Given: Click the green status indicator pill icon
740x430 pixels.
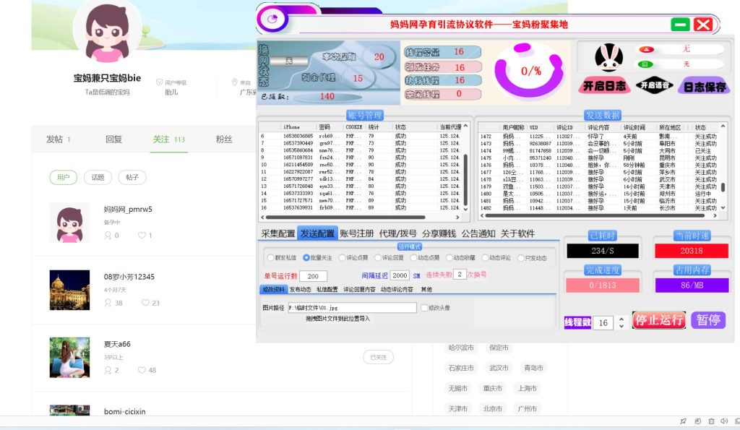Looking at the screenshot, I should [645, 64].
